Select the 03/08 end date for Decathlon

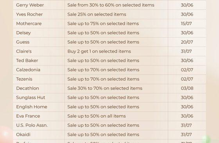(x=187, y=88)
